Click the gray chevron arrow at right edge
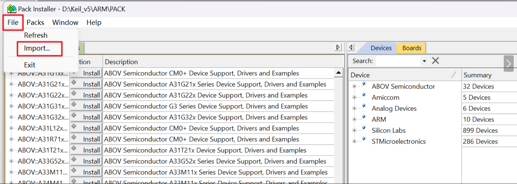 [509, 63]
